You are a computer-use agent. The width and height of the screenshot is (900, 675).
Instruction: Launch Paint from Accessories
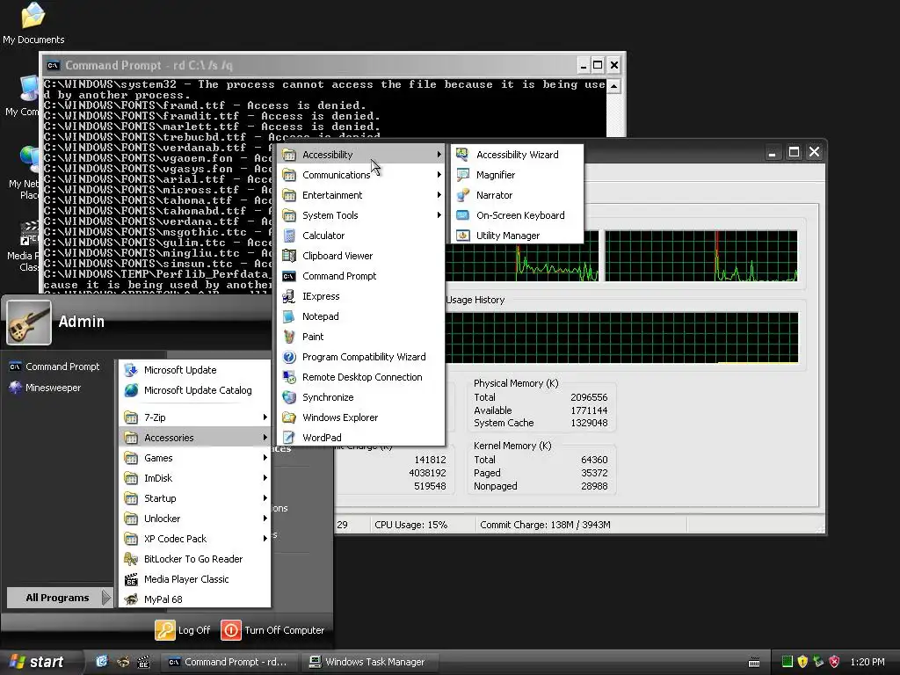point(360,337)
